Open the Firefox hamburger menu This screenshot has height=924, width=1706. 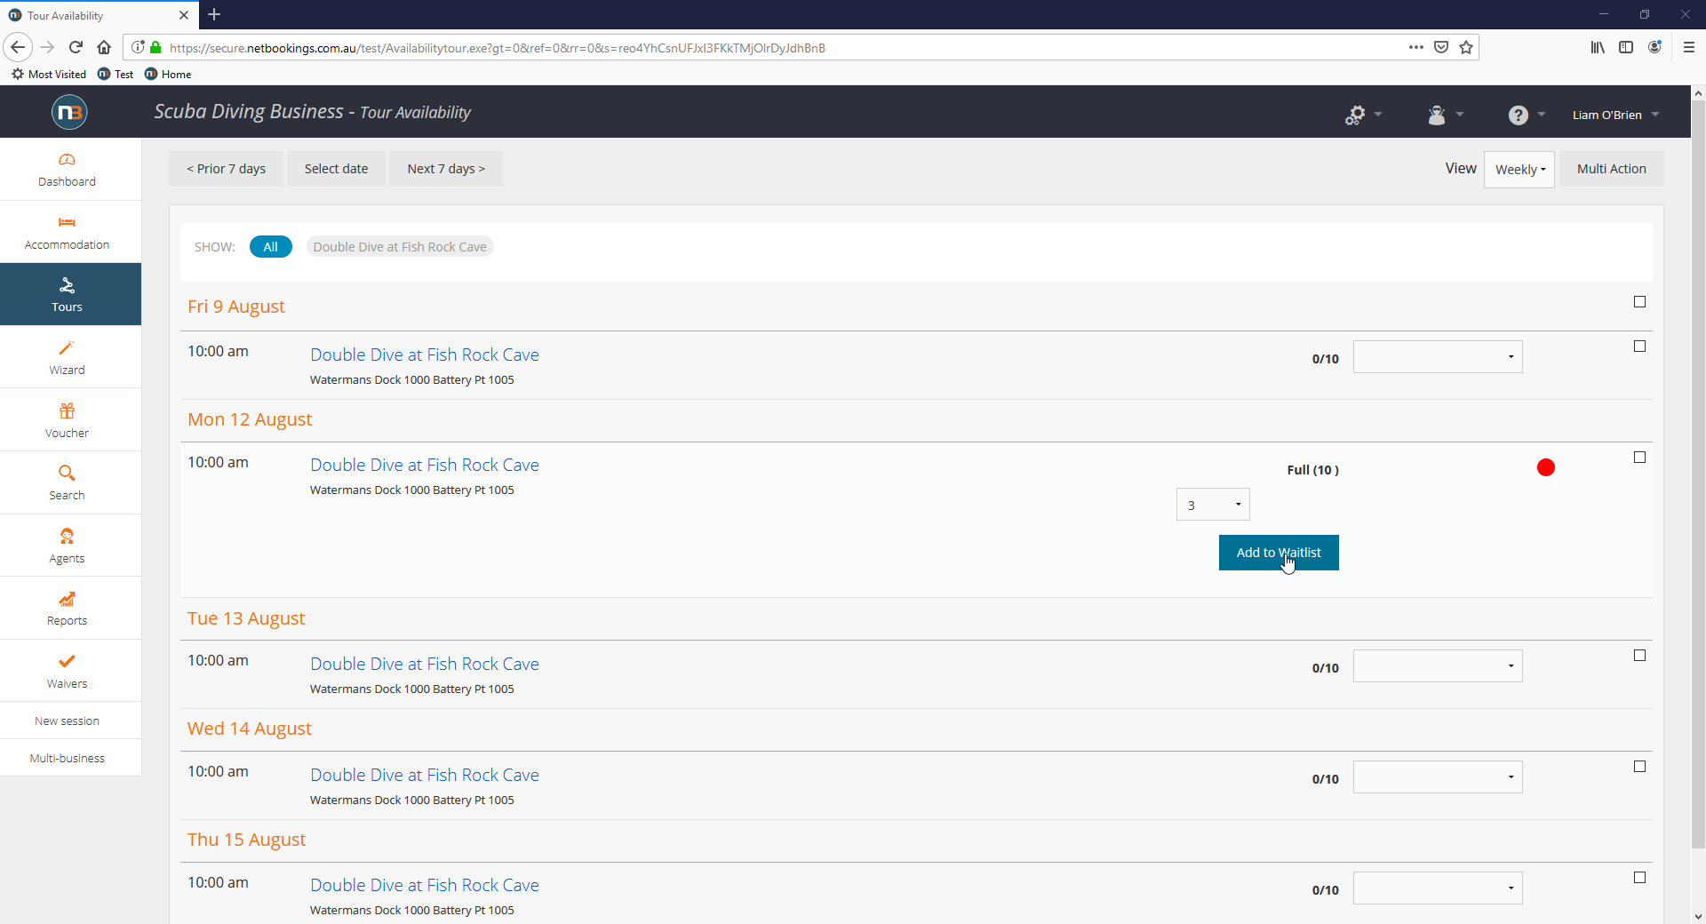click(x=1689, y=47)
